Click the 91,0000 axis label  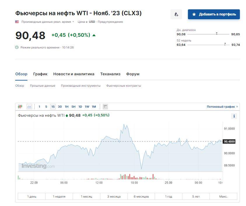click(x=229, y=129)
